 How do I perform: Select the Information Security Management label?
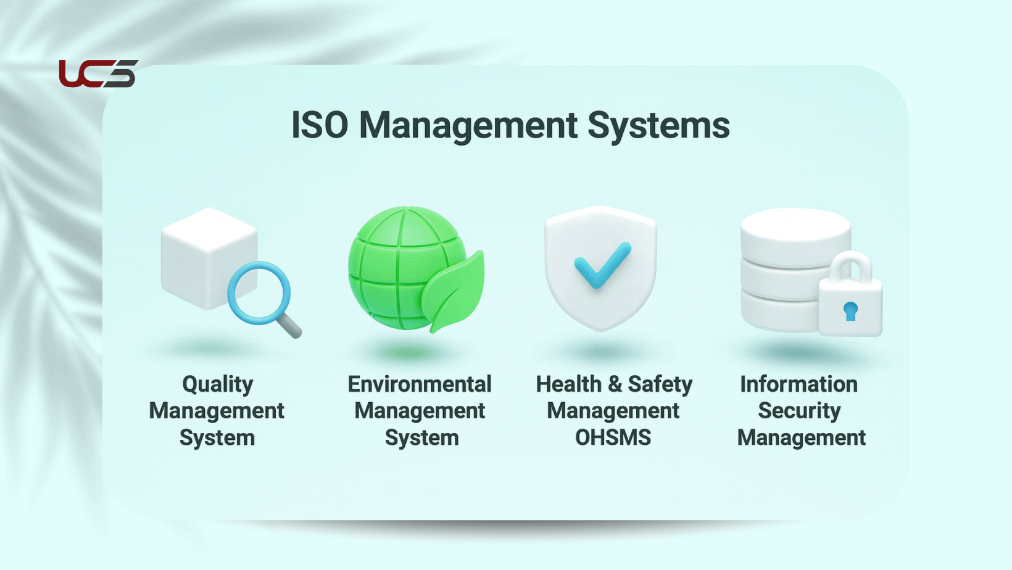coord(802,410)
